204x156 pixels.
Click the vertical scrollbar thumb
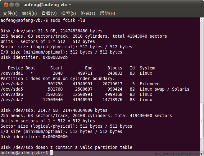(x=202, y=121)
